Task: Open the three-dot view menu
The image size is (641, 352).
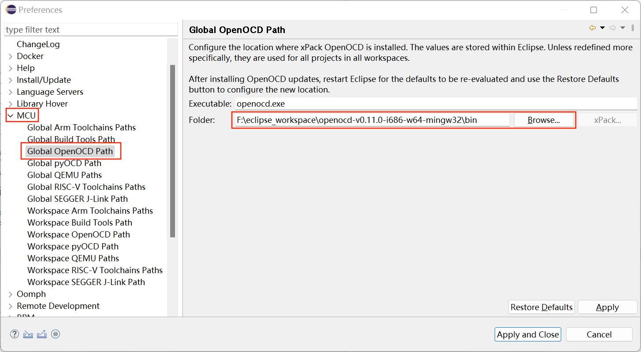Action: pyautogui.click(x=633, y=28)
